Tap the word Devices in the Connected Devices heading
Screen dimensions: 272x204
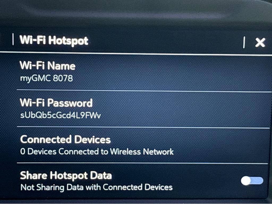tap(92, 140)
